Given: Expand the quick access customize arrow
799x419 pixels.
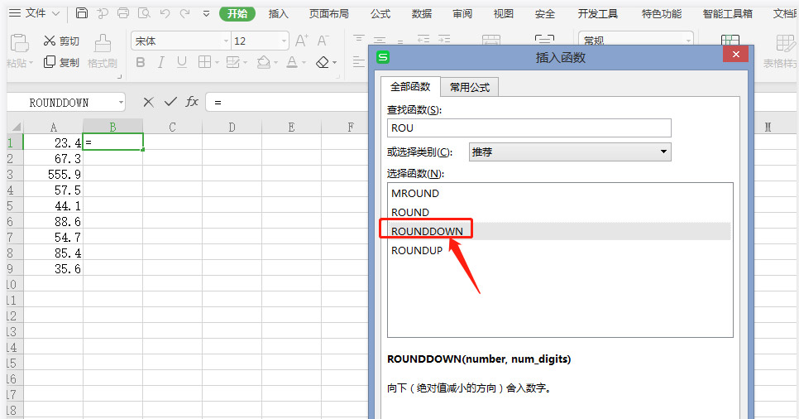Looking at the screenshot, I should pos(206,14).
